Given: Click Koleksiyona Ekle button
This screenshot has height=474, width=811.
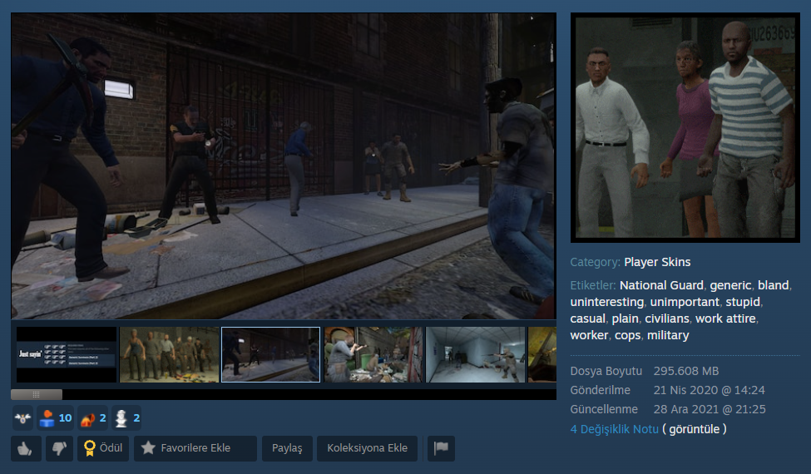Looking at the screenshot, I should point(367,448).
